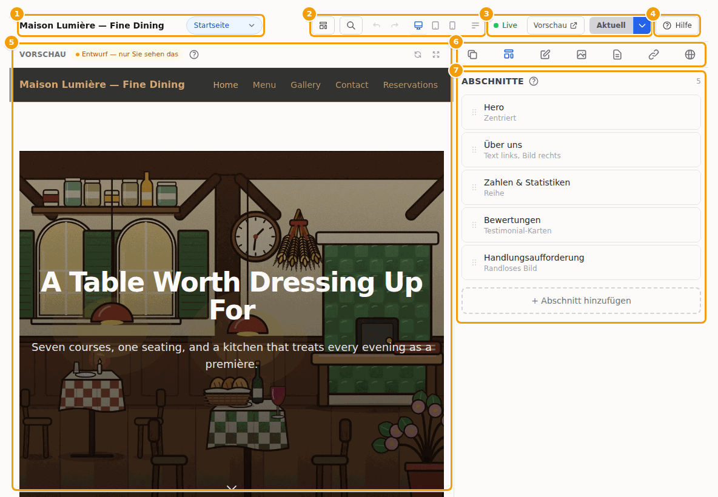Click the redo arrow icon
The width and height of the screenshot is (718, 497).
click(x=395, y=25)
